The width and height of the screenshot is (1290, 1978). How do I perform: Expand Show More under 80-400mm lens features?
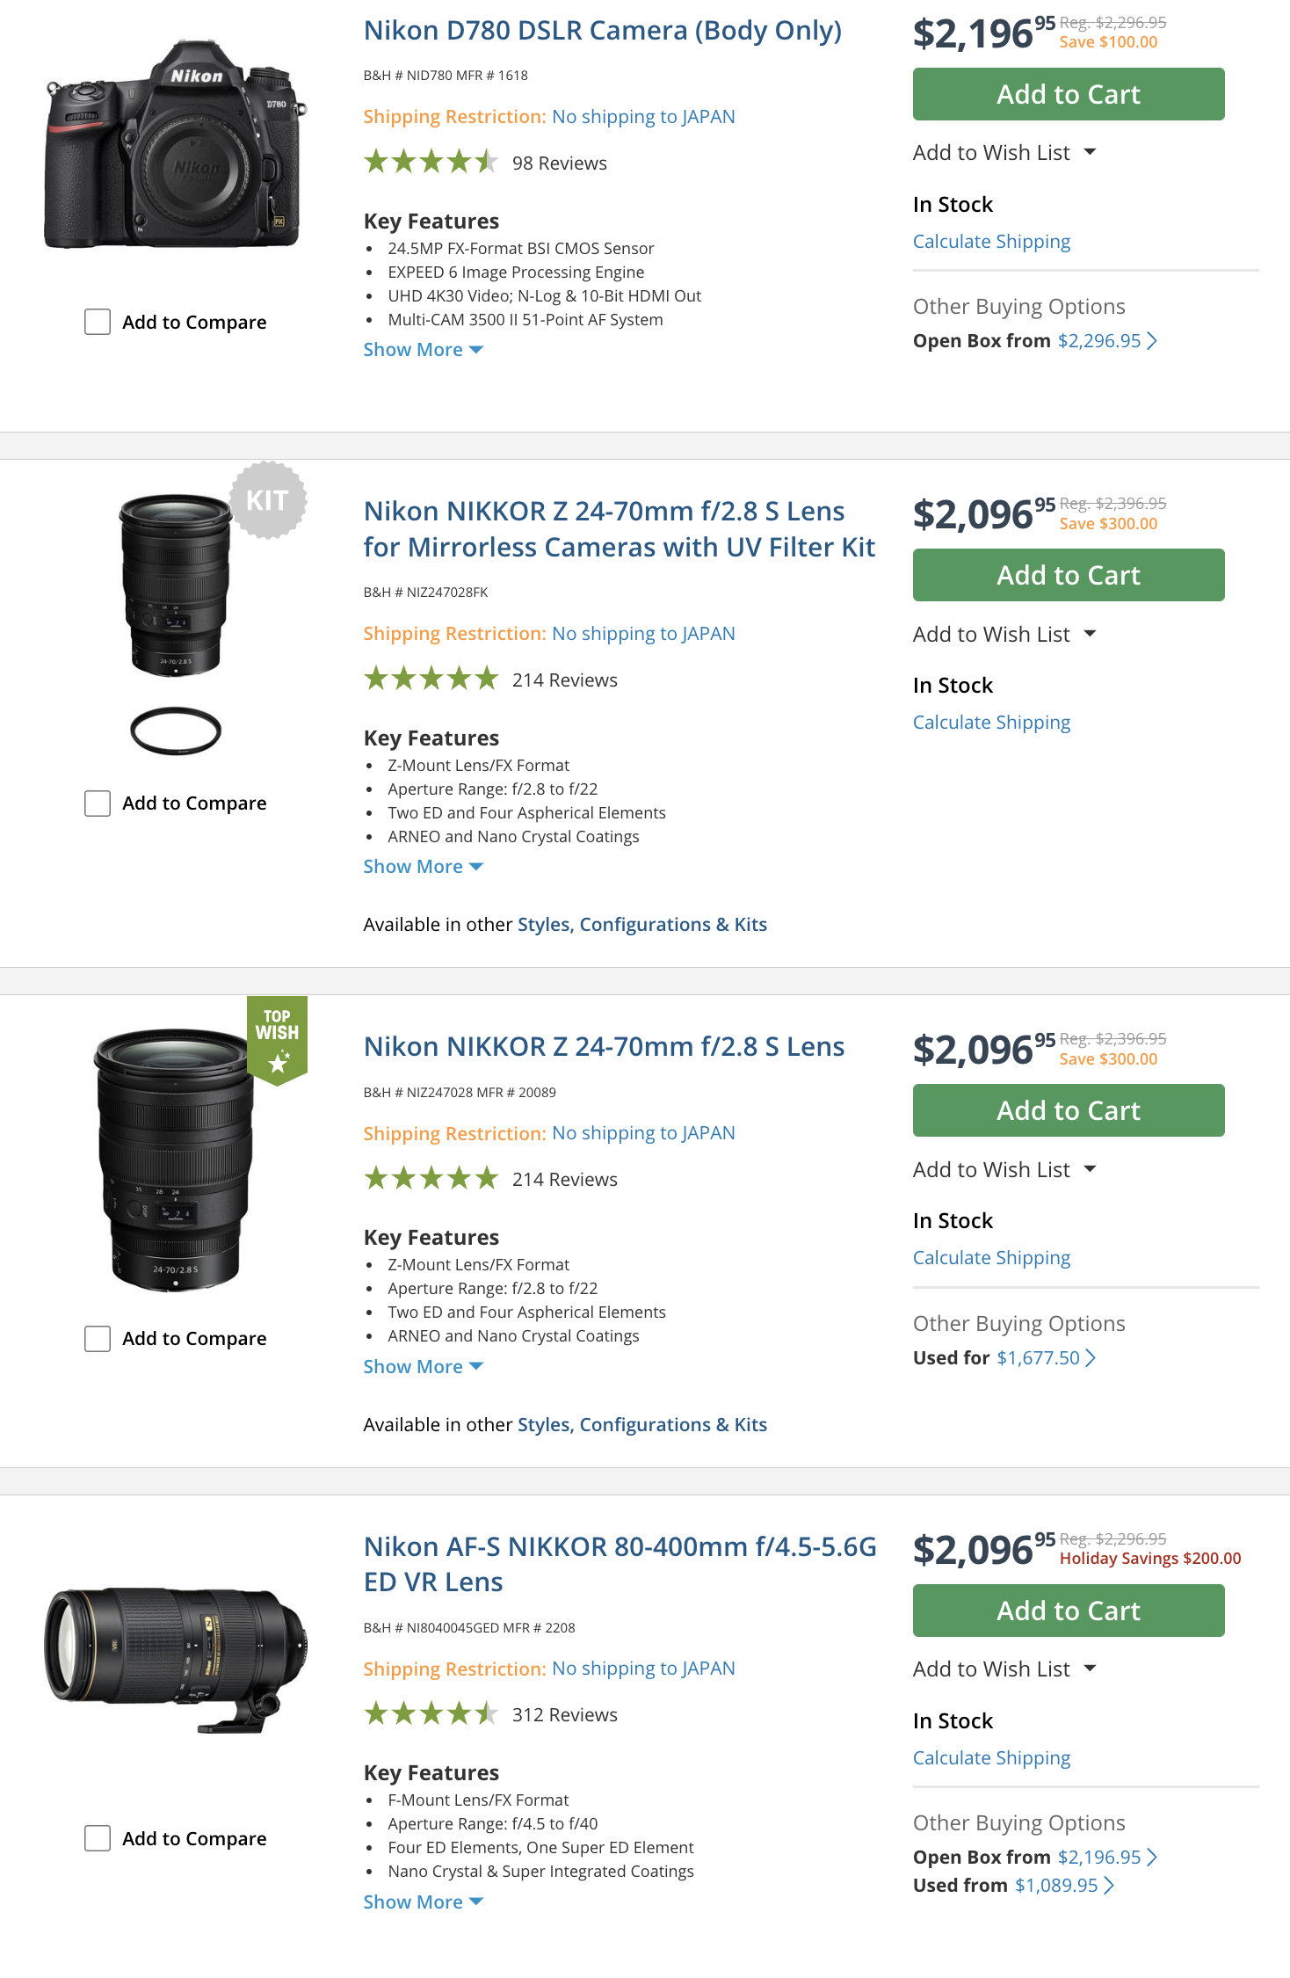(423, 1902)
